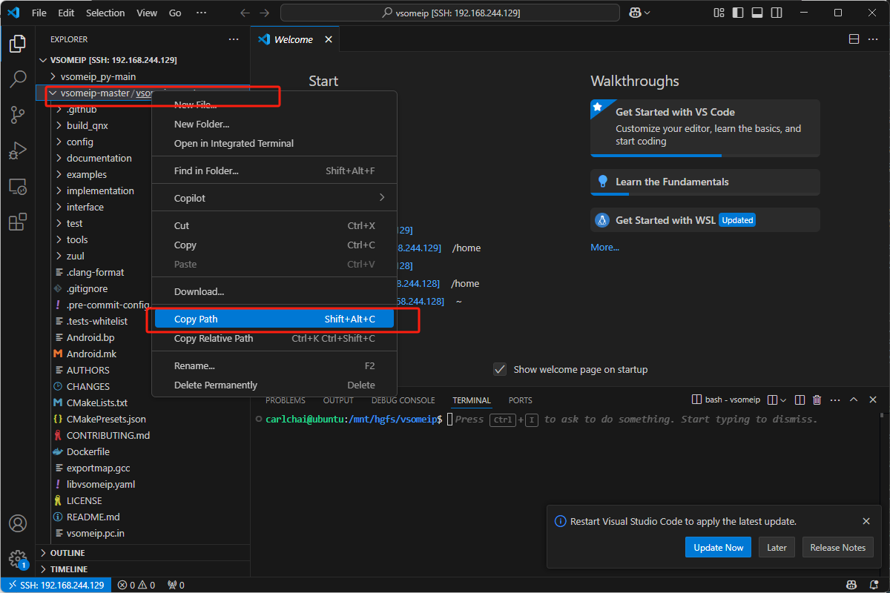Open CMakeLists.txt in explorer

[97, 402]
